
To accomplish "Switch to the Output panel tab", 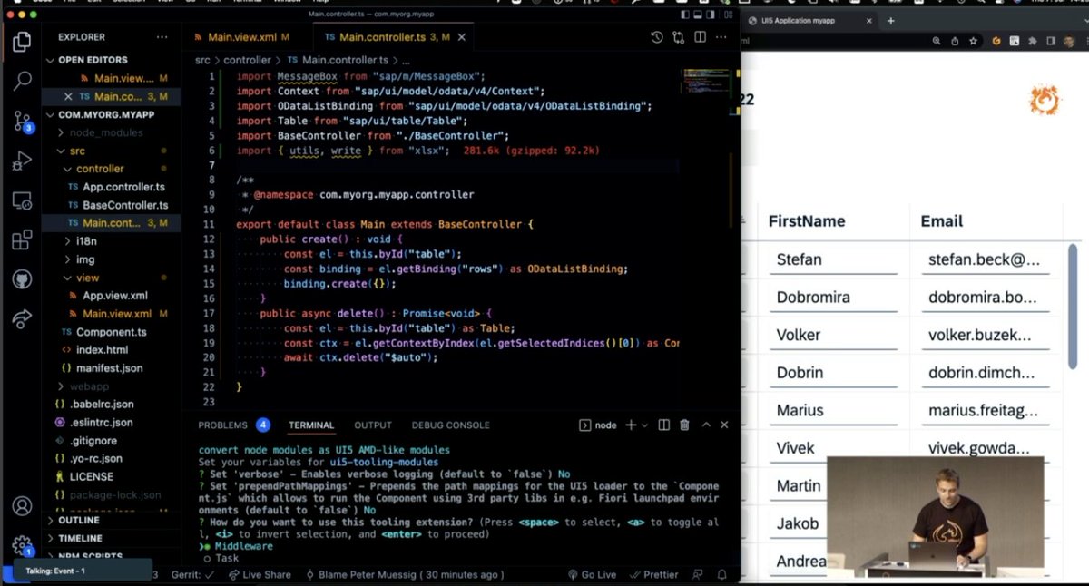I will pyautogui.click(x=373, y=425).
